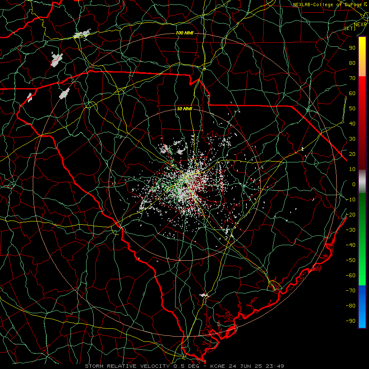Click the 0 legend value

coord(354,184)
